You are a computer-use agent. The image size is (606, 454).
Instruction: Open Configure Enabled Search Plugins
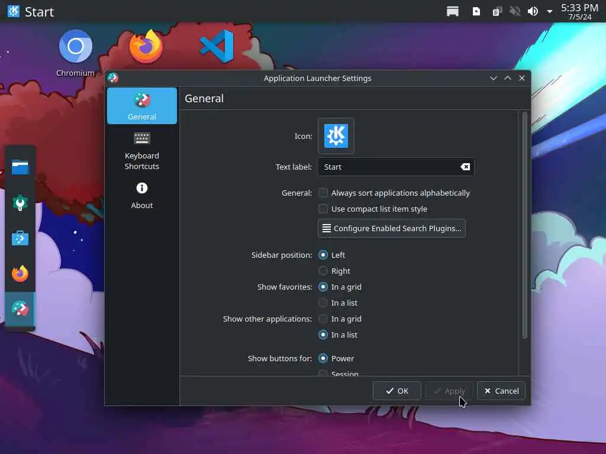point(392,228)
